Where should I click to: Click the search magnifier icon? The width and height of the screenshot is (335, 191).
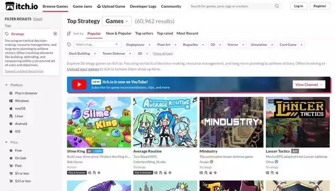(x=277, y=6)
